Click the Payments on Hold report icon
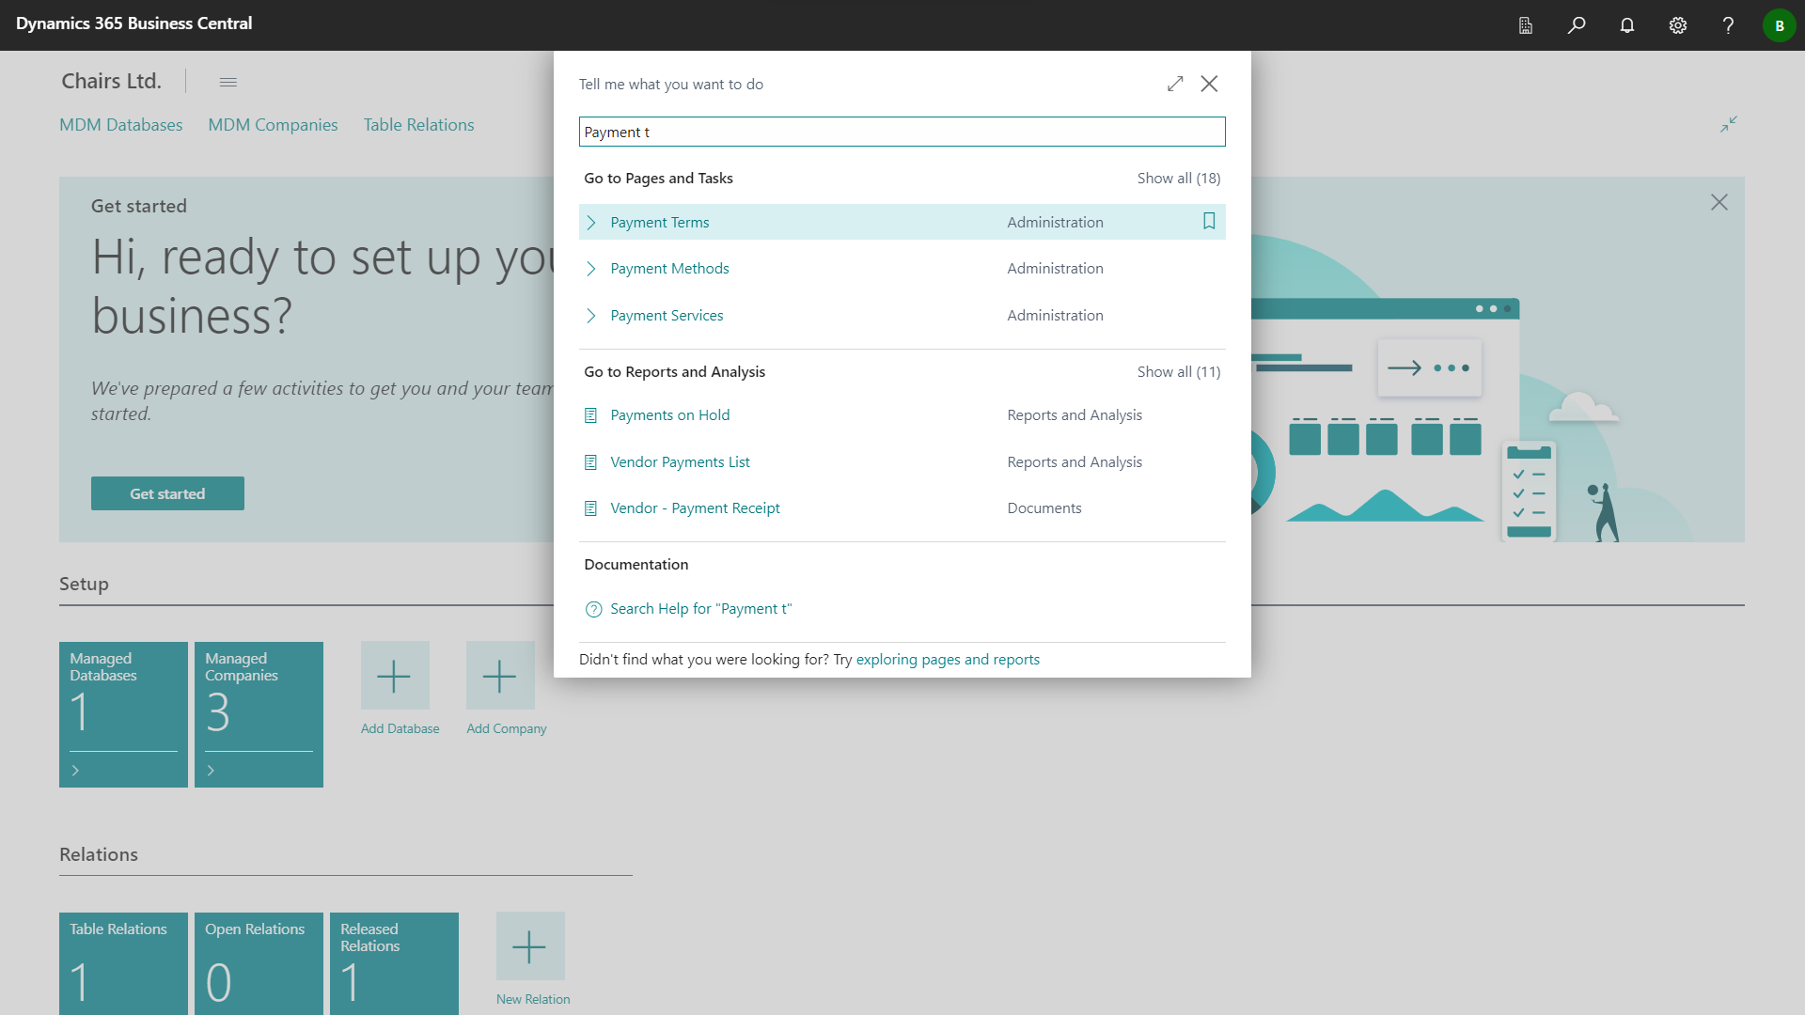 pyautogui.click(x=590, y=415)
